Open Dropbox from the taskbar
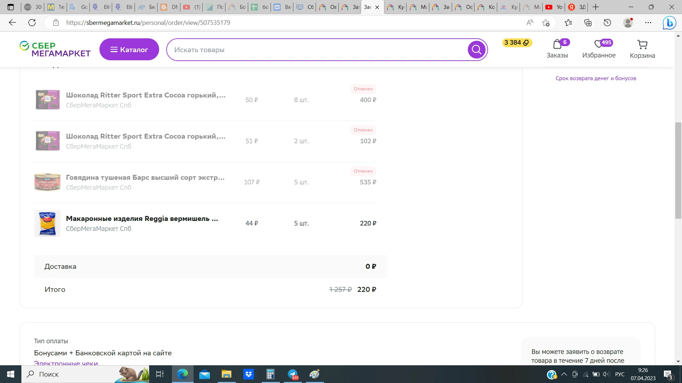682x383 pixels. (249, 374)
